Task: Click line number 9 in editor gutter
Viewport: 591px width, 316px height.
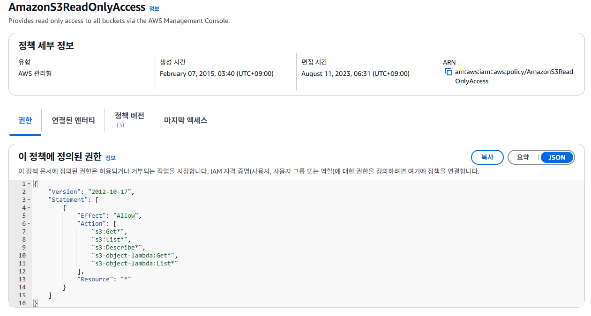Action: tap(23, 248)
